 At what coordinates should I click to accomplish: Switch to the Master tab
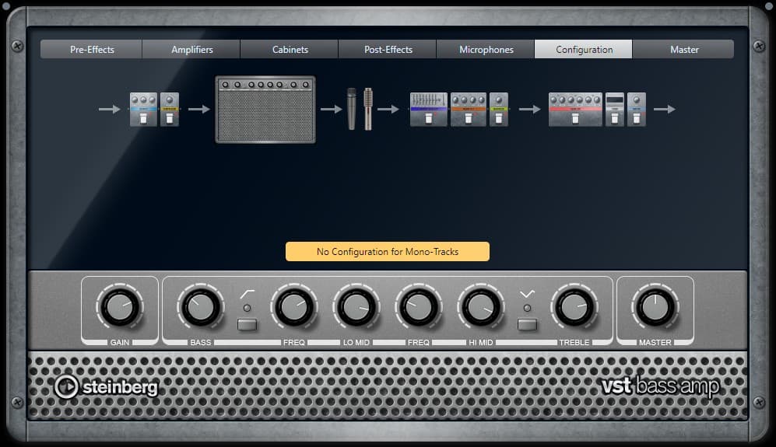click(683, 50)
